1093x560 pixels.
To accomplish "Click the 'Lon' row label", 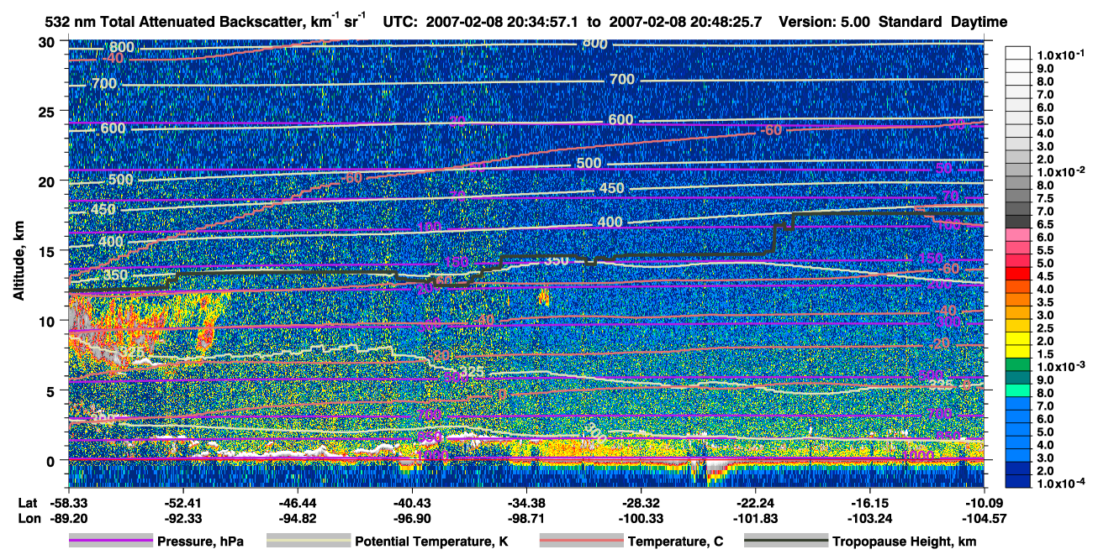I will tap(29, 518).
